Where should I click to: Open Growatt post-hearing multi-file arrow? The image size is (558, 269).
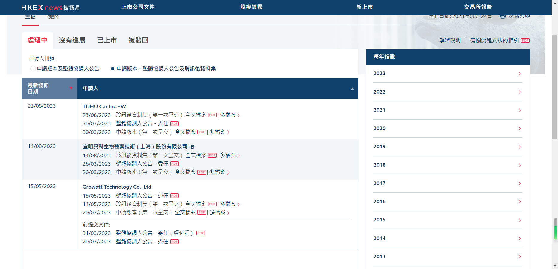(x=238, y=204)
